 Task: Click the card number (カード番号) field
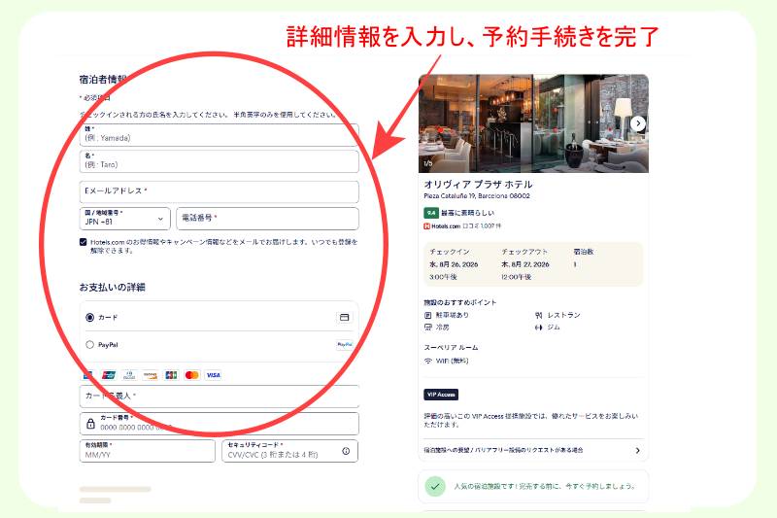click(x=220, y=424)
